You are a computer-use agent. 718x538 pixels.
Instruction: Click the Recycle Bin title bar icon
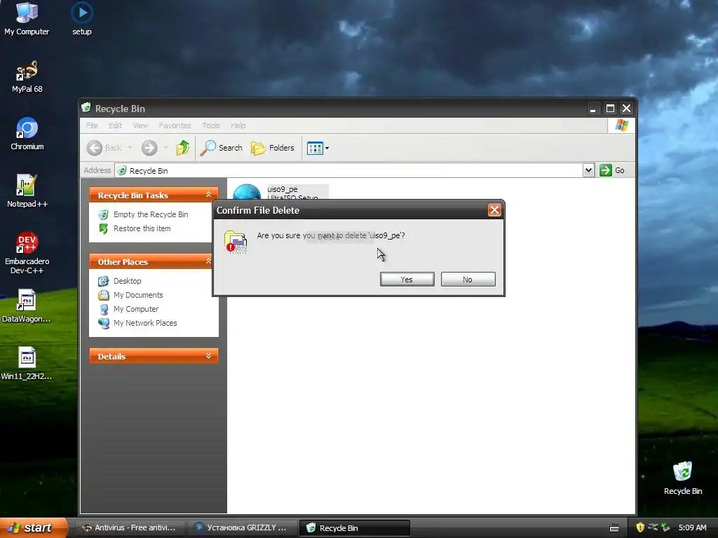[86, 107]
